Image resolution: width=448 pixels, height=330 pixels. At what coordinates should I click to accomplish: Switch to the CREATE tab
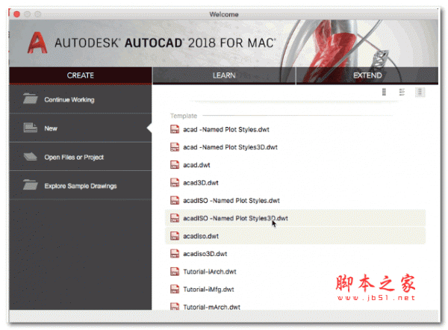click(x=81, y=75)
